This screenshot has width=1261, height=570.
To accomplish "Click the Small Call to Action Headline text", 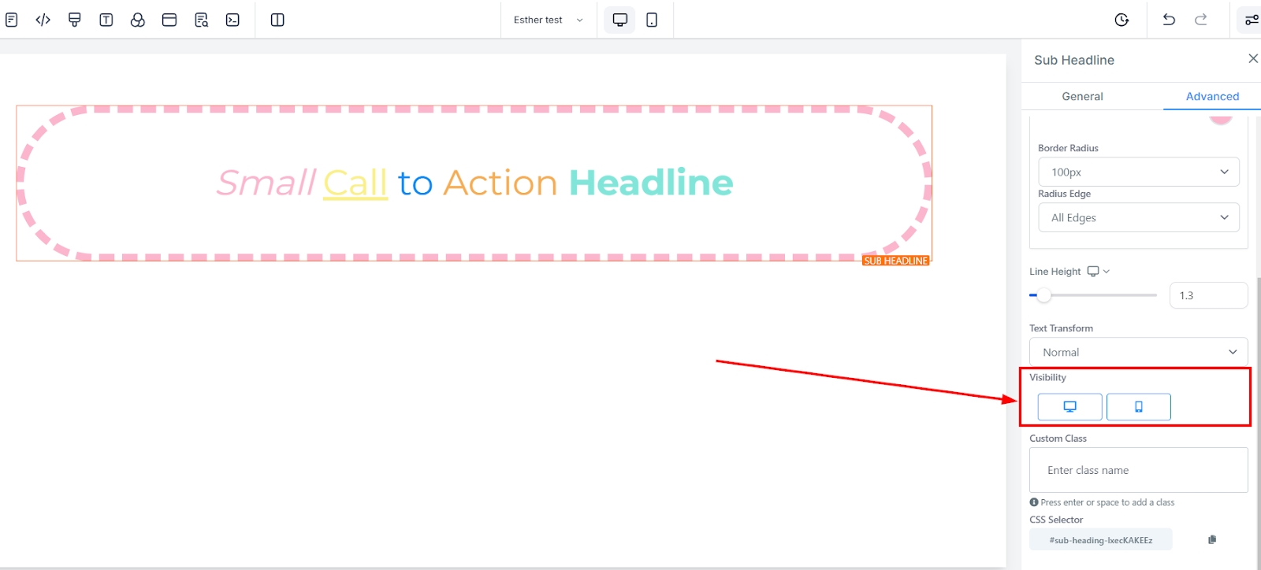I will [x=474, y=183].
